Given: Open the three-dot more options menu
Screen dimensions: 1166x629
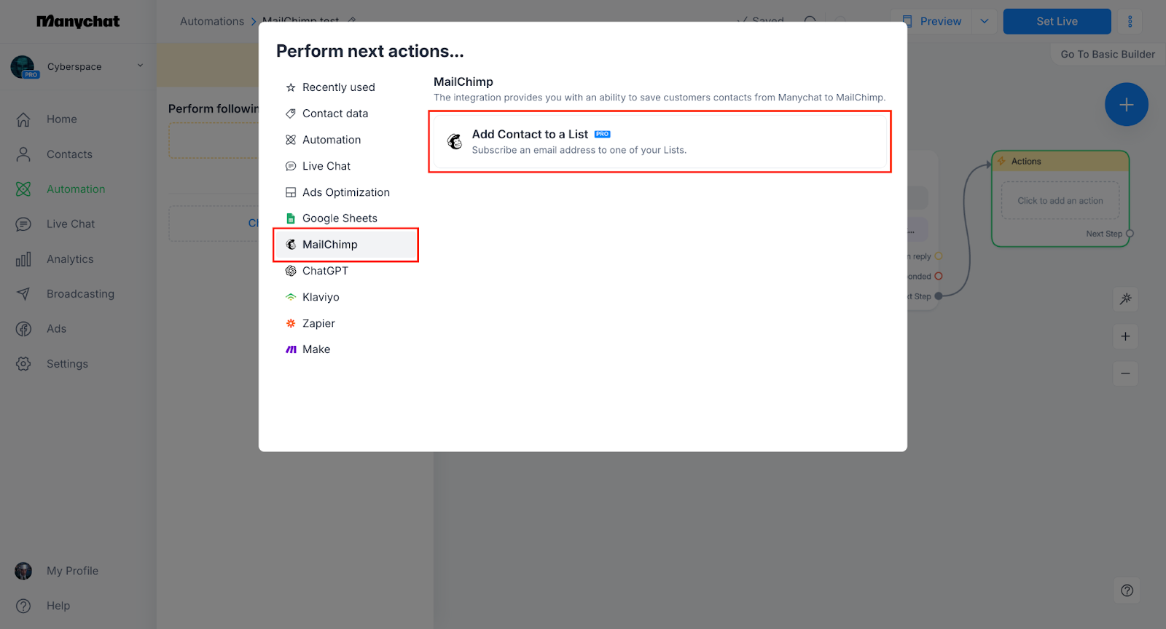Looking at the screenshot, I should point(1130,21).
